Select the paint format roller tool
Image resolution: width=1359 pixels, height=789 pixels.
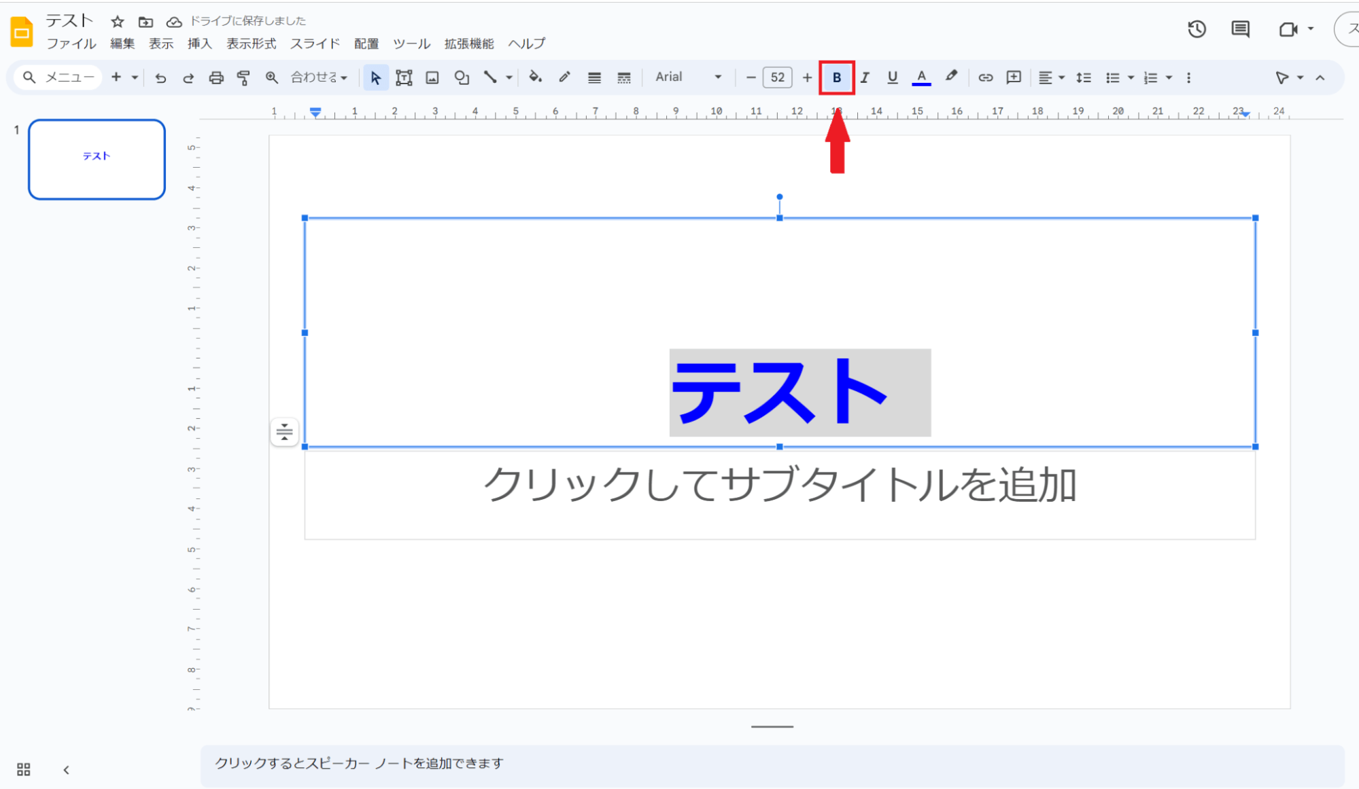point(243,77)
